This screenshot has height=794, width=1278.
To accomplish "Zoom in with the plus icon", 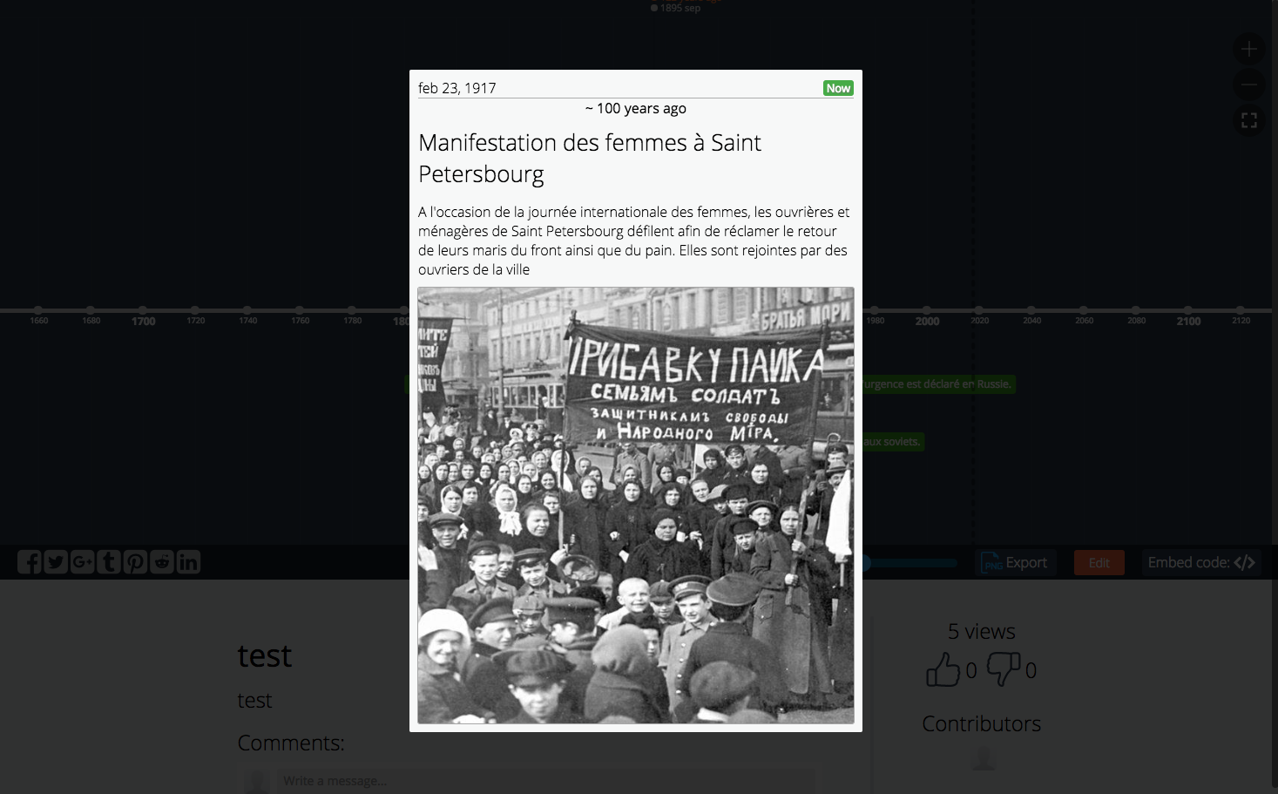I will 1249,49.
